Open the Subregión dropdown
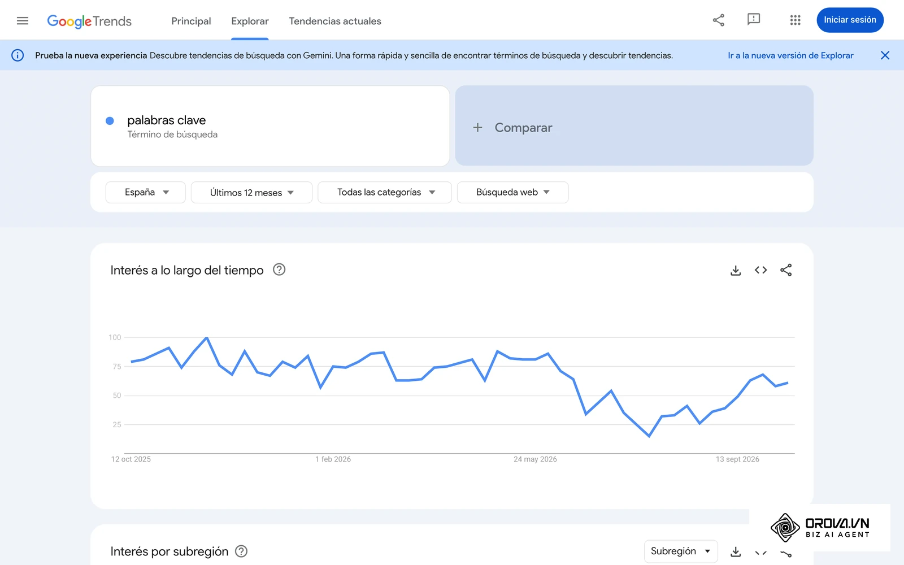The width and height of the screenshot is (904, 565). [681, 551]
